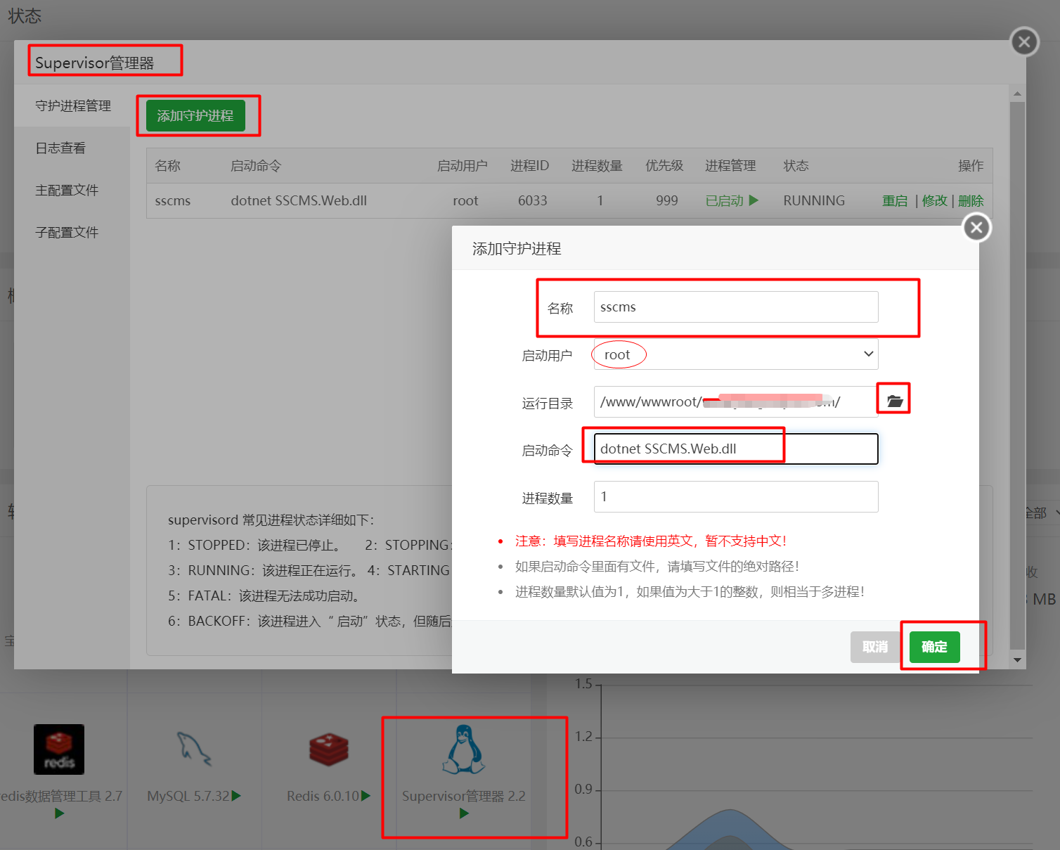Click the Supervisor manager penguin icon
Viewport: 1060px width, 850px height.
(464, 749)
